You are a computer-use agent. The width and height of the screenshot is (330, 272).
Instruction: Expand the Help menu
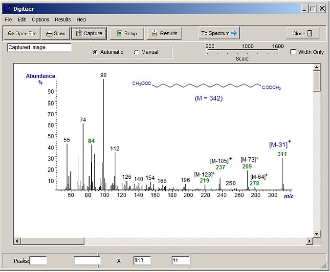81,20
